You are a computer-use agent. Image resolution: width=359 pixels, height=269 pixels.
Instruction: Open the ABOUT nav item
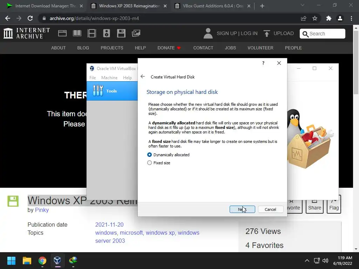coord(59,48)
